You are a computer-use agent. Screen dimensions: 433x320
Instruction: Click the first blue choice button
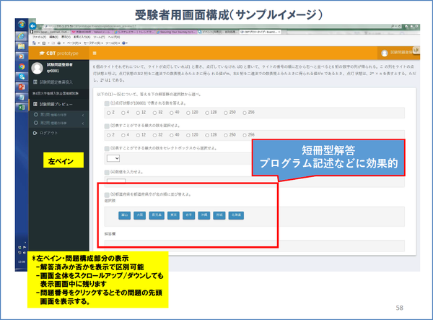[x=124, y=215]
